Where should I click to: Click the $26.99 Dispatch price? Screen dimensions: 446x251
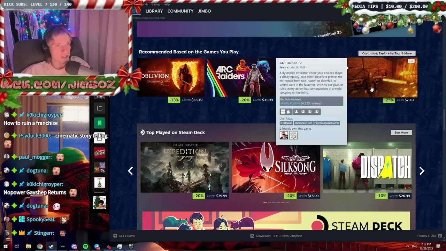click(404, 196)
